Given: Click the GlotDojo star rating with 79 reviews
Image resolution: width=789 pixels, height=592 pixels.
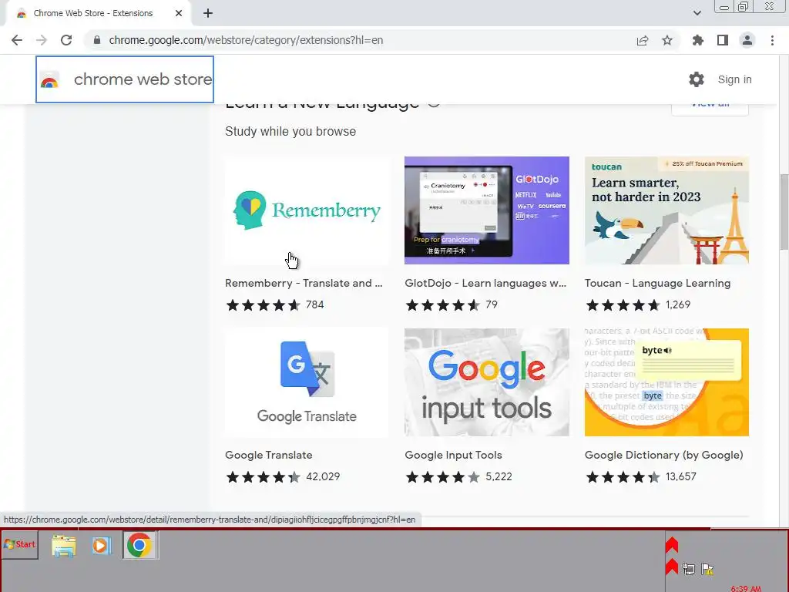Looking at the screenshot, I should [452, 305].
